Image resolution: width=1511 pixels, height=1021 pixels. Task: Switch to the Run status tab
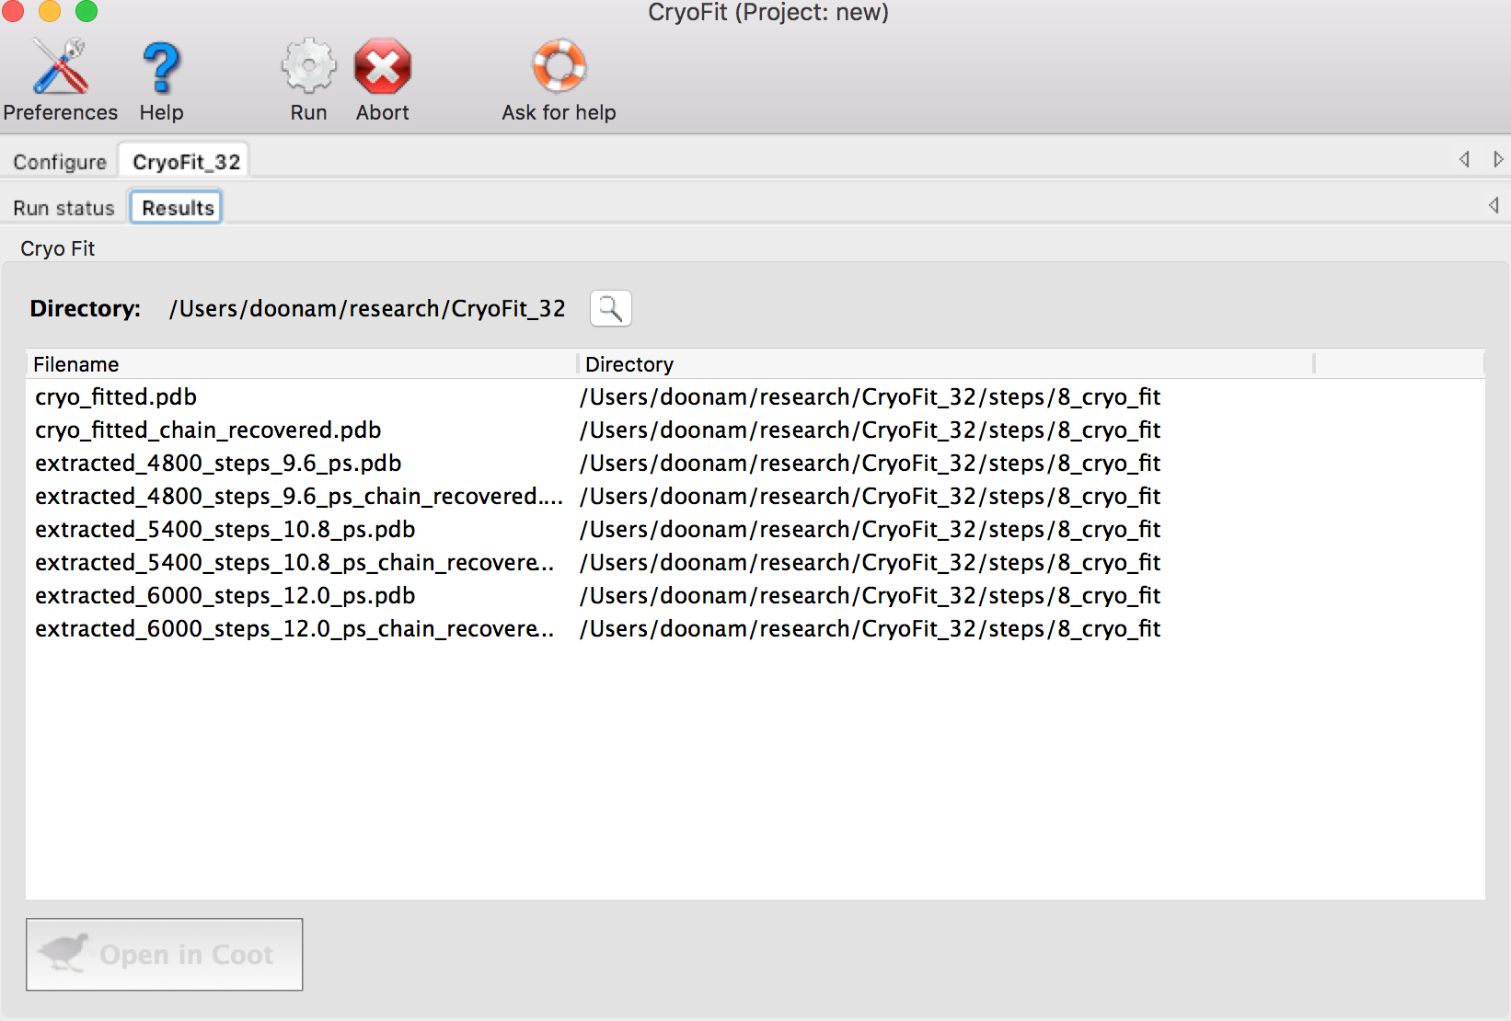click(x=62, y=206)
